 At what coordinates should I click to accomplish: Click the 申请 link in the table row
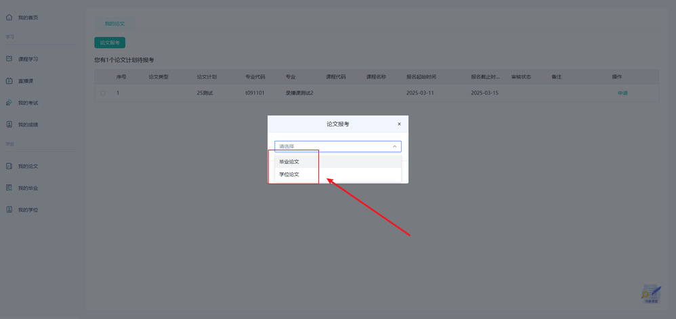pos(622,93)
